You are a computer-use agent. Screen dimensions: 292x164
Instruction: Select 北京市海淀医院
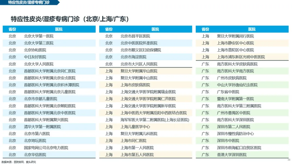(x=133, y=57)
